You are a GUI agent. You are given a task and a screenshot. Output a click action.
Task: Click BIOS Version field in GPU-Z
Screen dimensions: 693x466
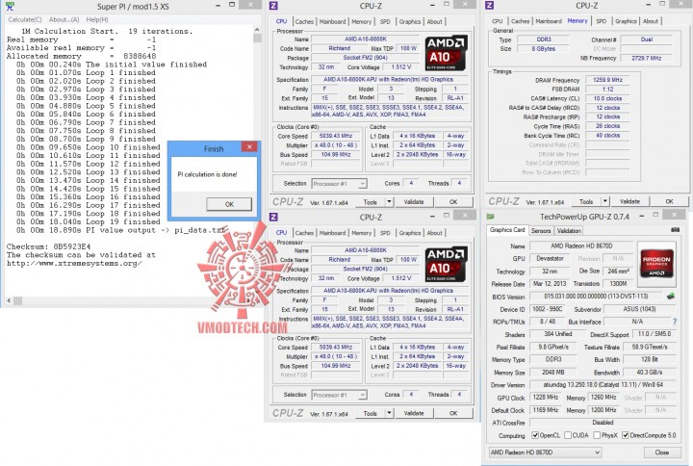596,297
